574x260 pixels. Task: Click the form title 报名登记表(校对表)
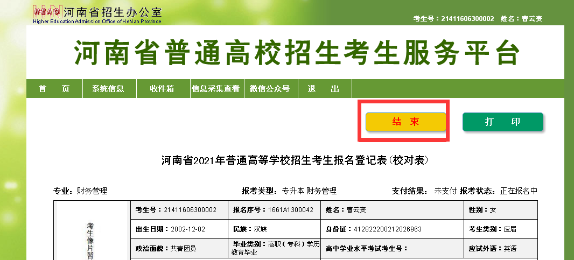coord(298,160)
